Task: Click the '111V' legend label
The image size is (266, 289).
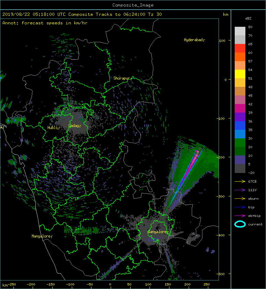Action: tap(252, 190)
